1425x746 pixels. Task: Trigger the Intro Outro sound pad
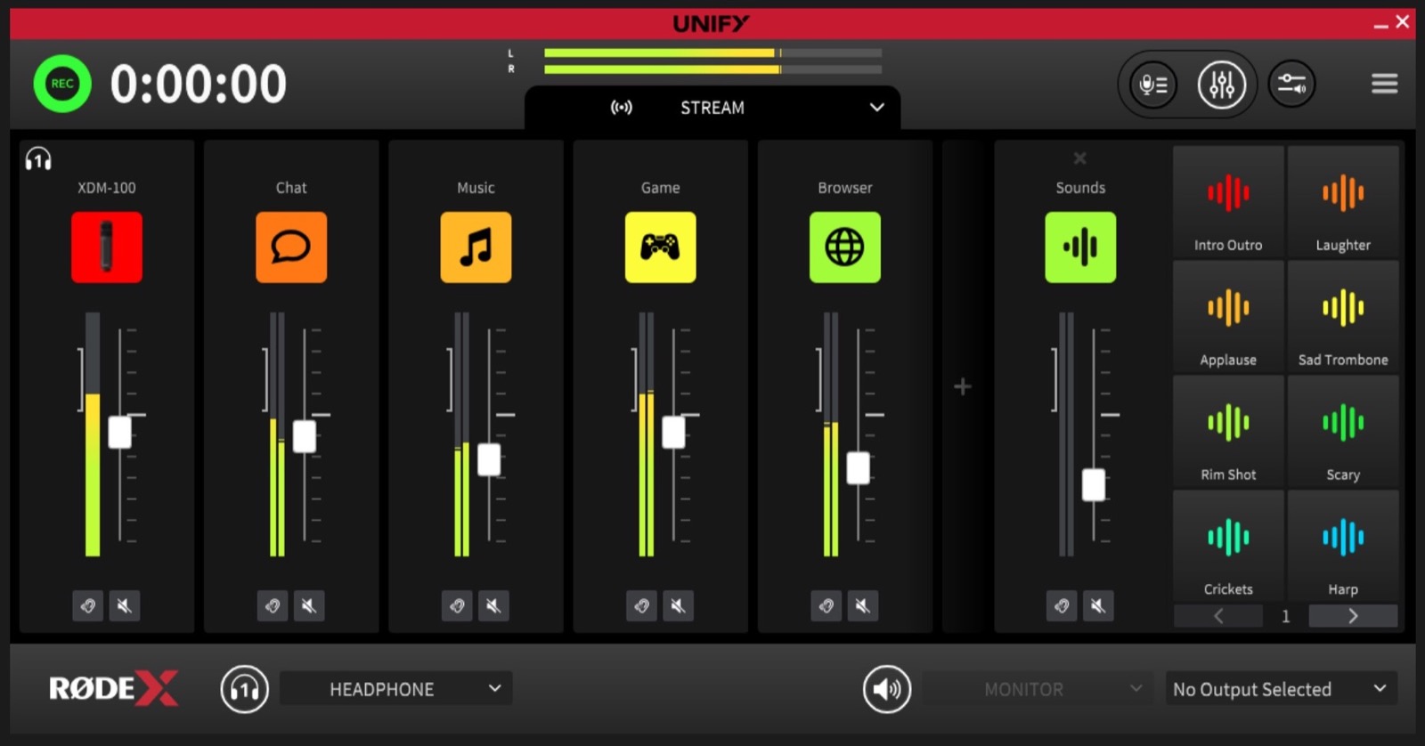1228,202
